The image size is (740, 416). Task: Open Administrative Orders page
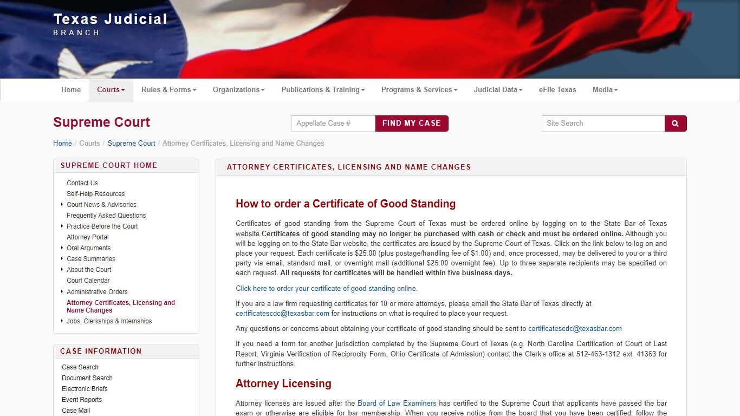pyautogui.click(x=97, y=292)
